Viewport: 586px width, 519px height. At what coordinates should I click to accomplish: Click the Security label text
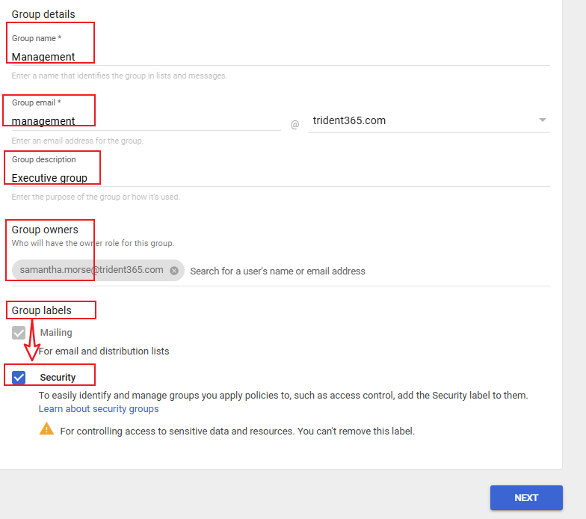[58, 378]
